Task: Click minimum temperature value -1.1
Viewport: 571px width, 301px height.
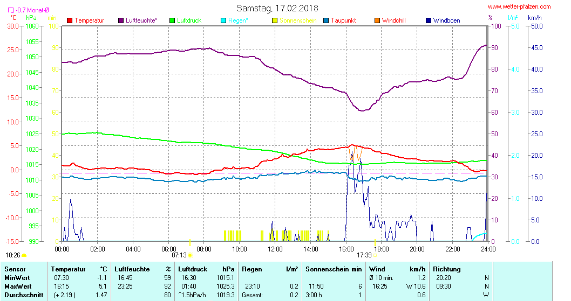Action: coord(101,278)
